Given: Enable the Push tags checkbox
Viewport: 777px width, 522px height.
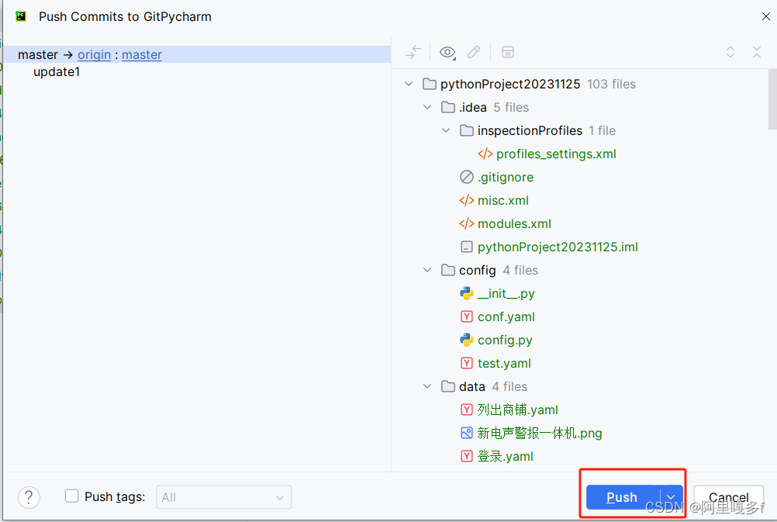Looking at the screenshot, I should point(71,496).
